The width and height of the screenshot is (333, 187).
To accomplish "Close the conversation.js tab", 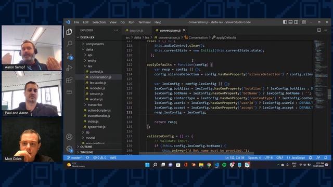I will point(184,30).
